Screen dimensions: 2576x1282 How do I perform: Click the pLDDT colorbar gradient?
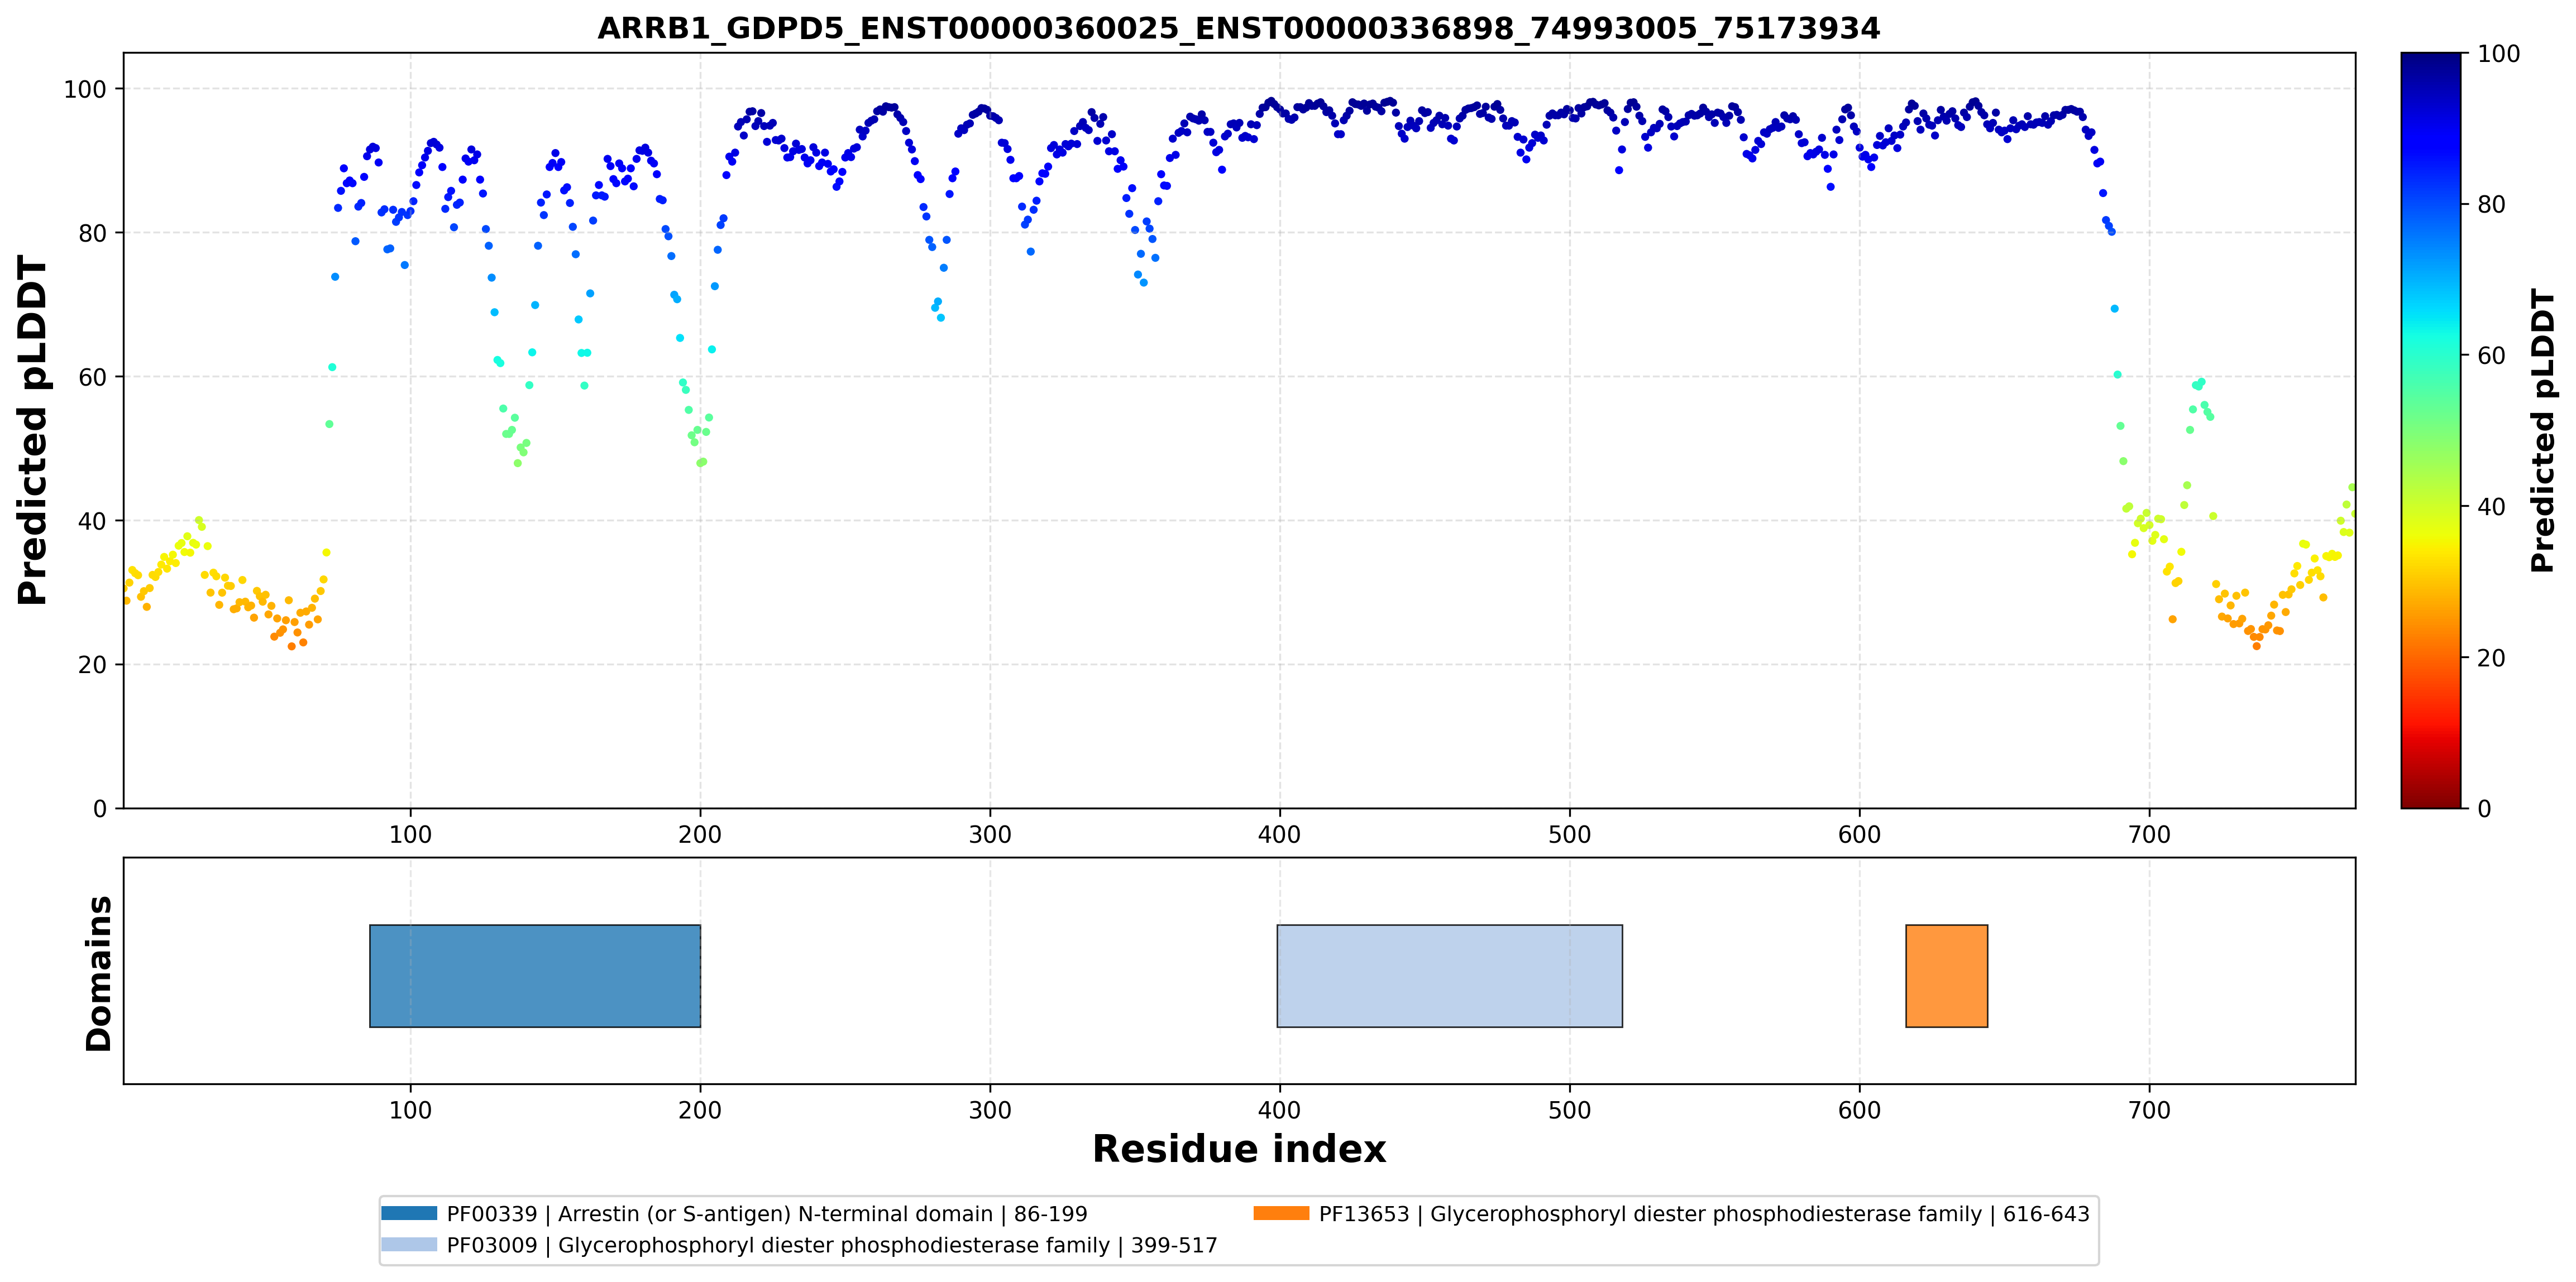coord(2431,431)
